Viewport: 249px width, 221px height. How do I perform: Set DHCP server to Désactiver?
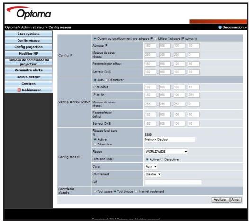coord(106,80)
